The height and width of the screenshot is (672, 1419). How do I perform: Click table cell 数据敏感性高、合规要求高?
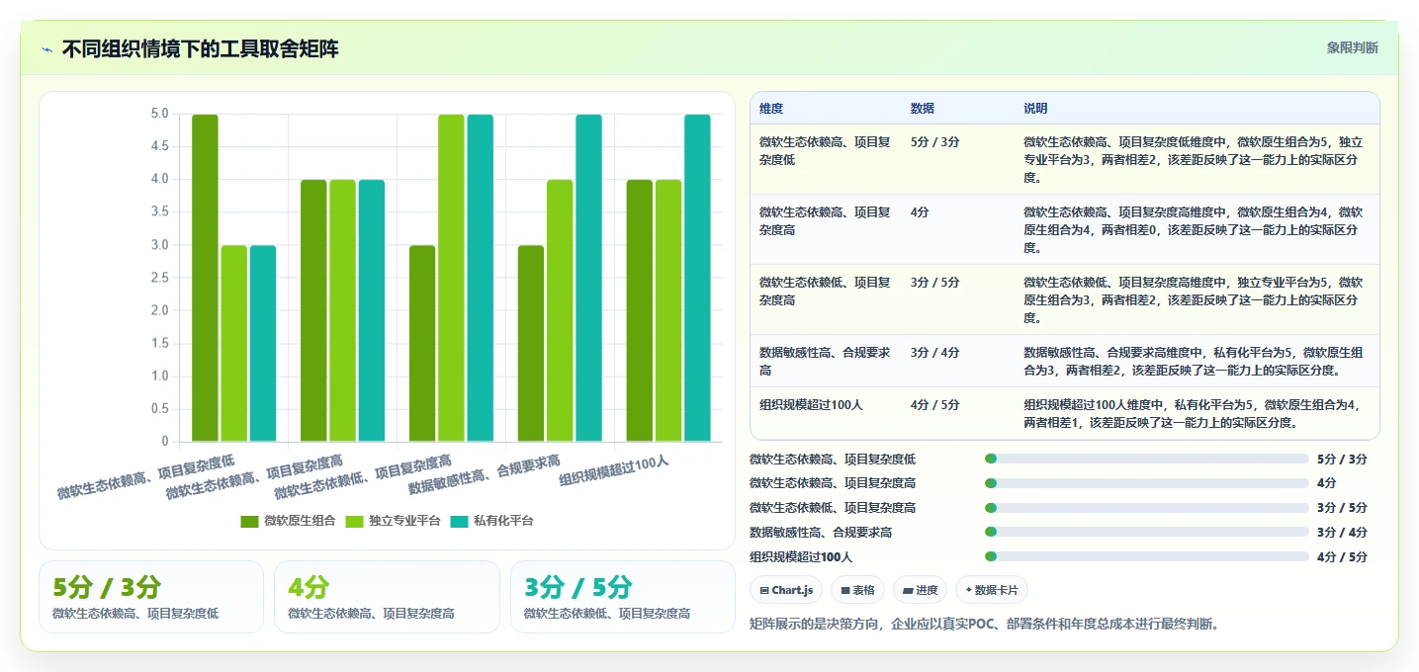click(x=825, y=362)
